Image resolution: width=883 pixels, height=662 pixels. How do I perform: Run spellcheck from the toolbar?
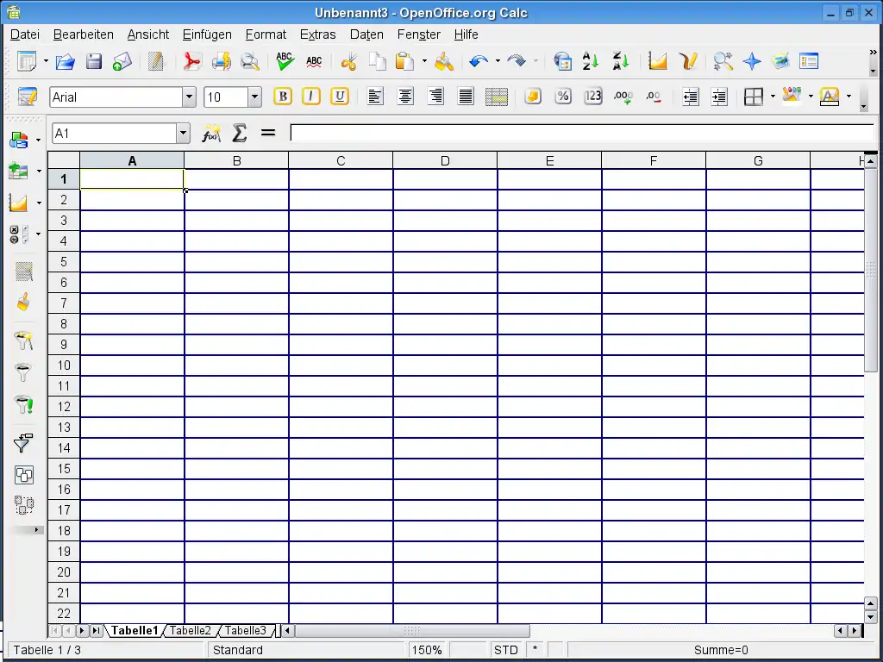[x=285, y=62]
